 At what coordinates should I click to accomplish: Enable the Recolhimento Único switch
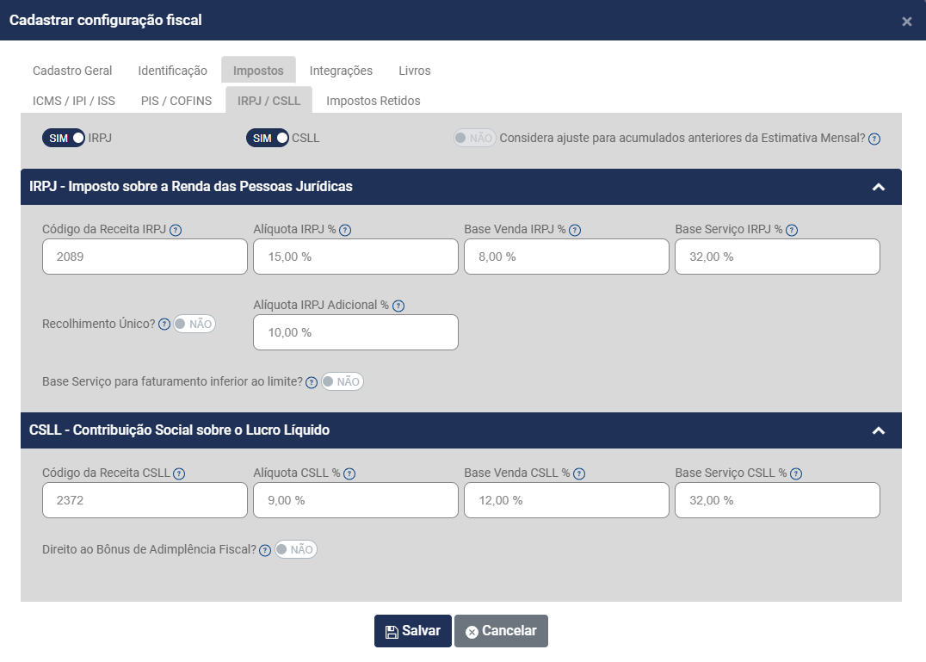coord(194,324)
